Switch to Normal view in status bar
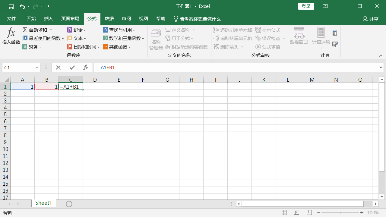This screenshot has height=217, width=386. (x=284, y=213)
